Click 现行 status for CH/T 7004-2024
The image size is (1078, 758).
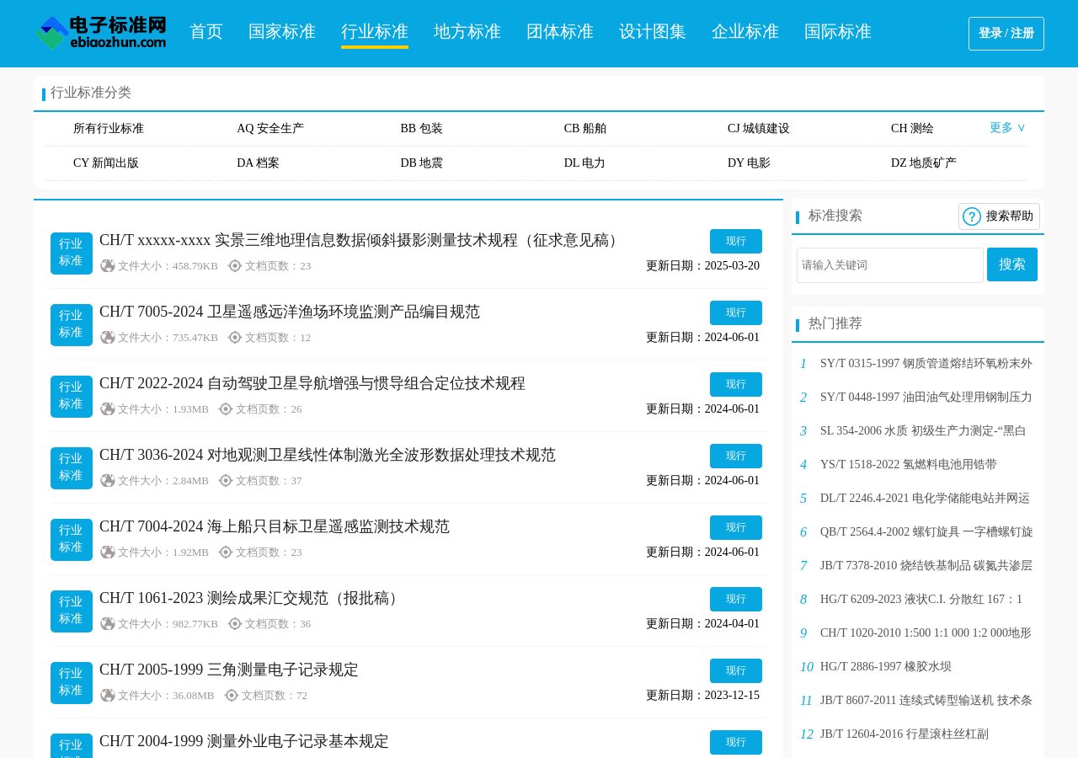(x=736, y=527)
